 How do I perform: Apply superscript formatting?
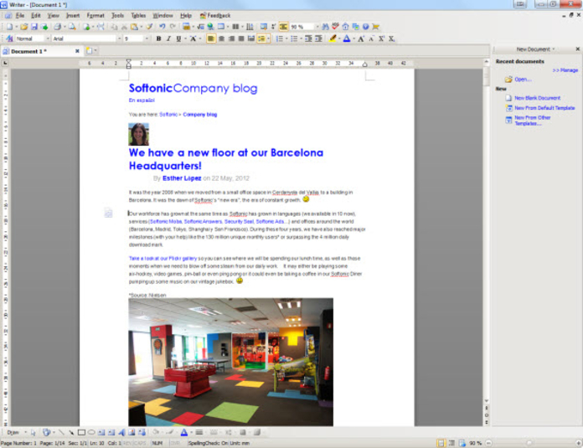(x=381, y=39)
